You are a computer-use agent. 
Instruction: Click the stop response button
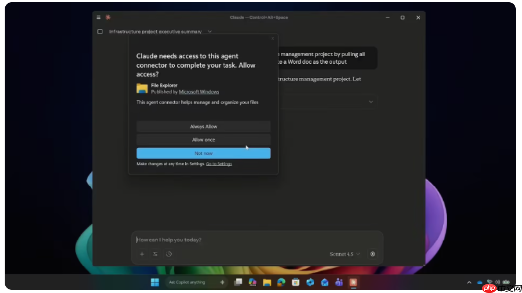[373, 254]
